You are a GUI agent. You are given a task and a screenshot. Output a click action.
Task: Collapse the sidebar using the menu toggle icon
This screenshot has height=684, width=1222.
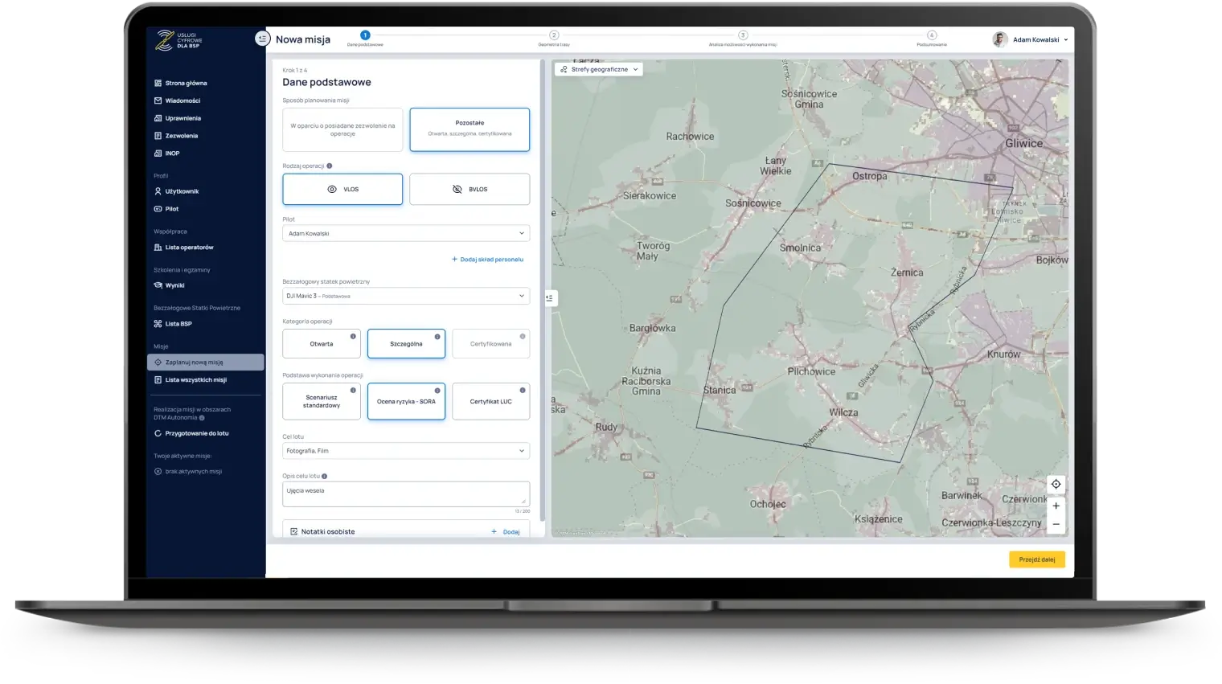[x=262, y=39]
